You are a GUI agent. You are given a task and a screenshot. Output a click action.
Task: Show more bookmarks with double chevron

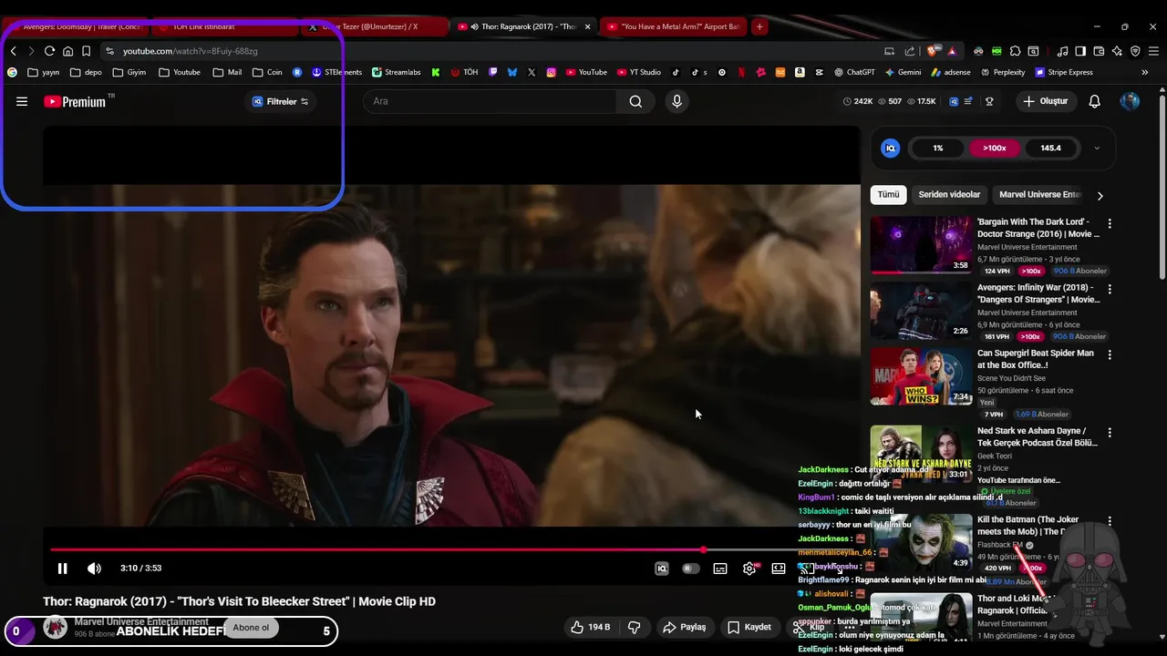pyautogui.click(x=1145, y=72)
